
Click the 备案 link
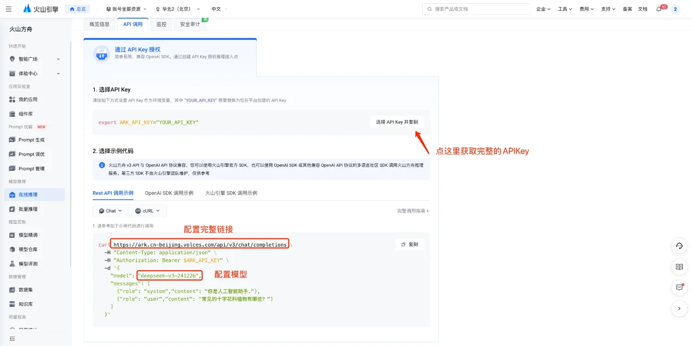point(627,9)
